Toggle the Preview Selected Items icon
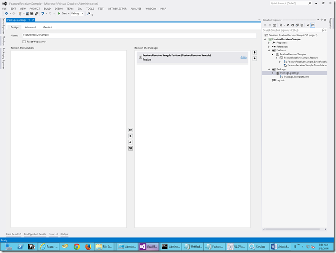336x253 pixels. click(x=312, y=25)
